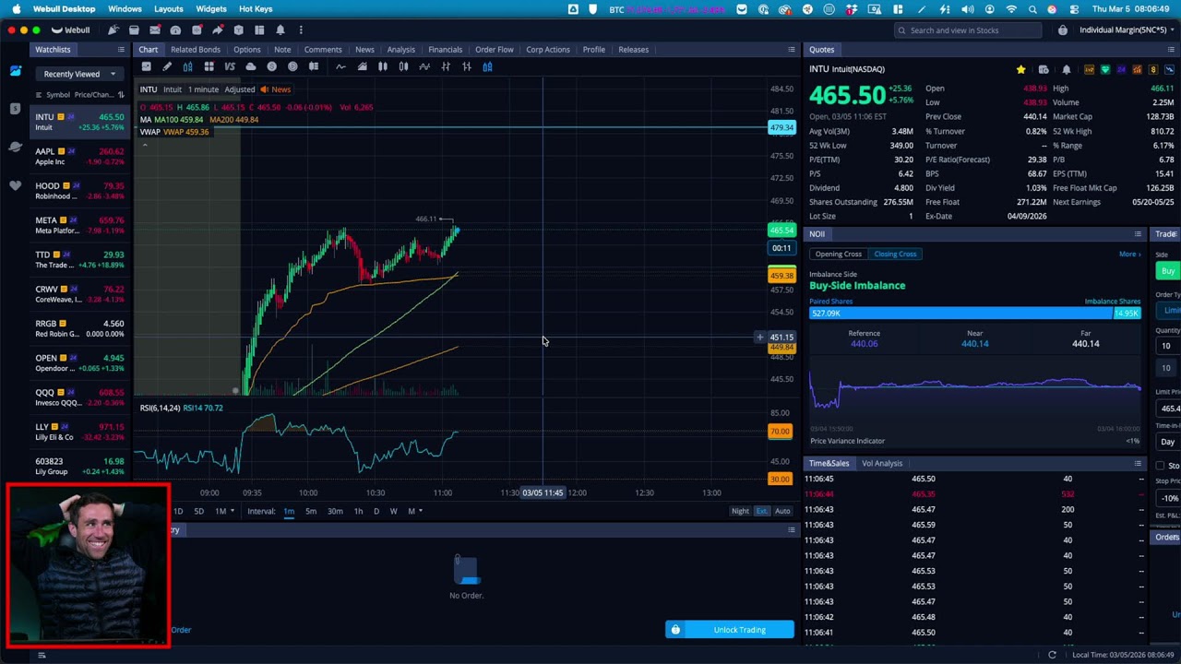Screen dimensions: 1181x664
Task: Switch to the Financials tab
Action: 445,50
